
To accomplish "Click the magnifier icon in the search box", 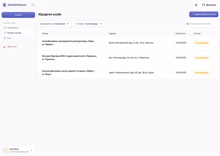I will coord(188,24).
